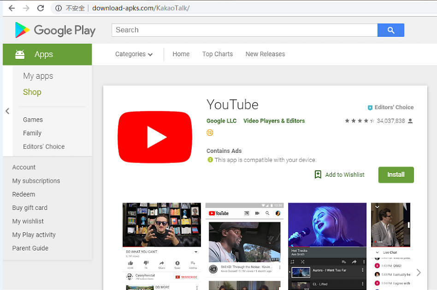Click the blue search magnifier button
Image resolution: width=437 pixels, height=290 pixels.
[391, 30]
